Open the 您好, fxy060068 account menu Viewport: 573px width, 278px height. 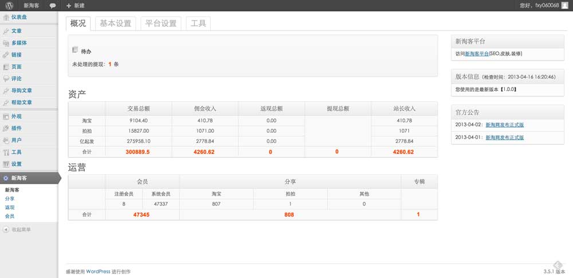click(x=544, y=6)
